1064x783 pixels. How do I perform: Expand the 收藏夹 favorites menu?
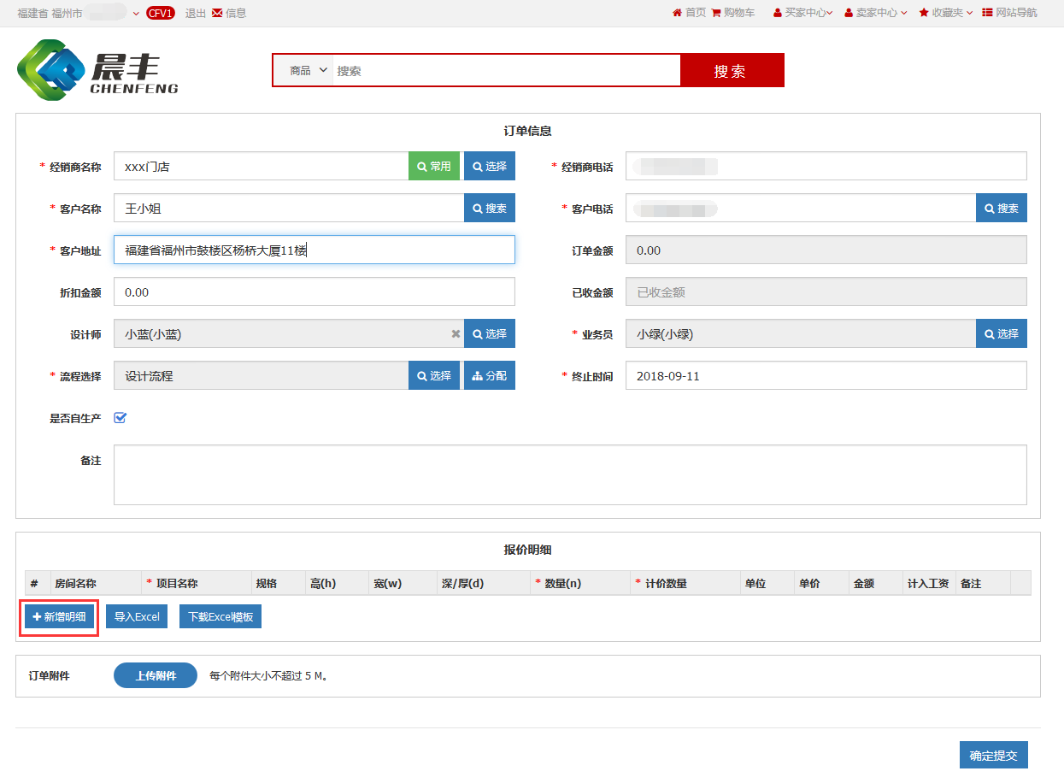pos(946,13)
